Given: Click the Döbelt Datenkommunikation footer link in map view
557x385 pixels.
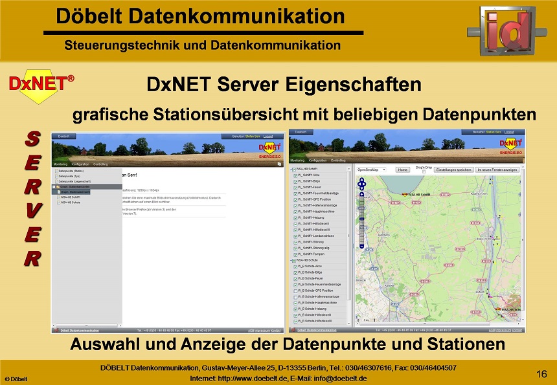Looking at the screenshot, I should pos(317,330).
